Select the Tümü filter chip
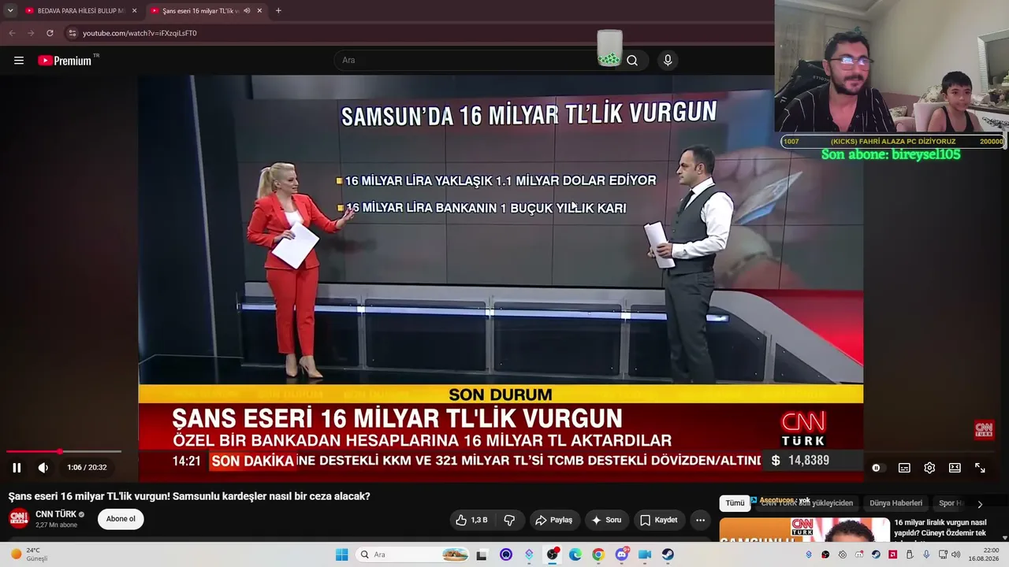Screen dimensions: 1009x567 735,503
